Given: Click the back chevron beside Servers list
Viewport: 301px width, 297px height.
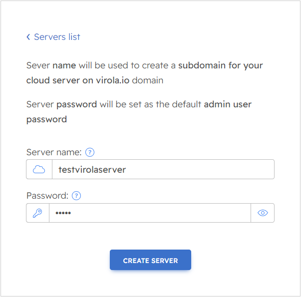Looking at the screenshot, I should [28, 37].
